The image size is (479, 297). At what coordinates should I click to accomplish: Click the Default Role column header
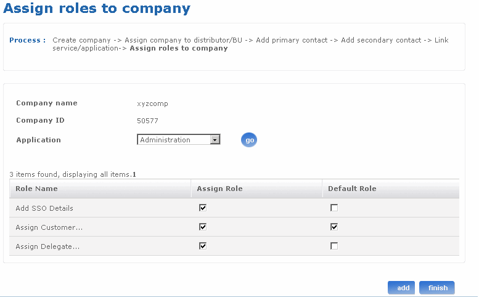point(352,189)
